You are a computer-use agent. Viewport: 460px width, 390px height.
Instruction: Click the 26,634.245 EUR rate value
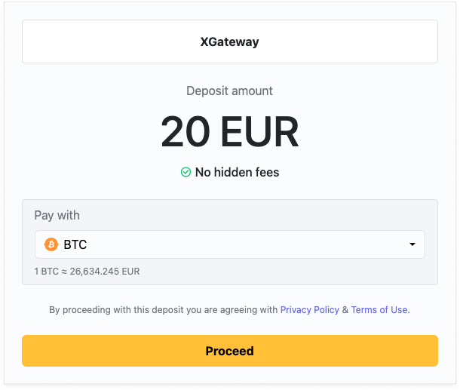pyautogui.click(x=105, y=271)
